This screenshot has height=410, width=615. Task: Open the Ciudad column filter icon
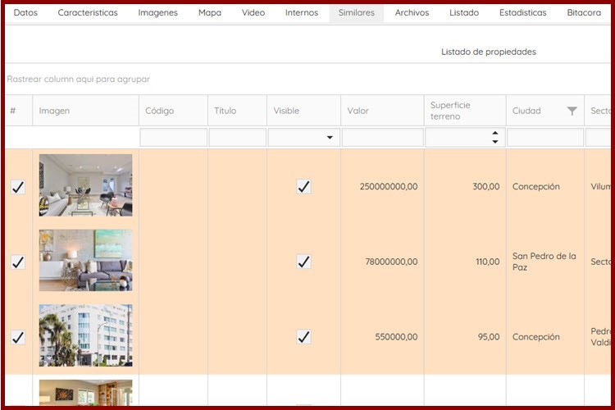coord(572,111)
